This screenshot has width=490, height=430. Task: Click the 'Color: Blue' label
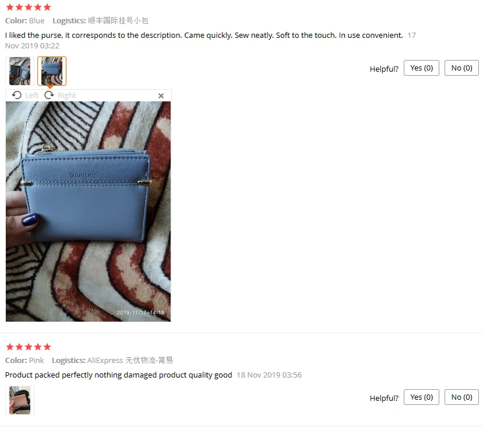click(x=25, y=21)
